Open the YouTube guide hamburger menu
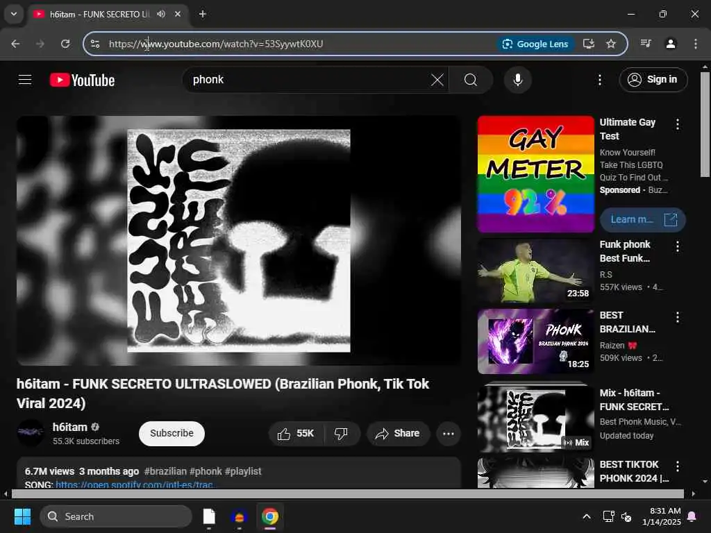Image resolution: width=711 pixels, height=533 pixels. pyautogui.click(x=25, y=80)
